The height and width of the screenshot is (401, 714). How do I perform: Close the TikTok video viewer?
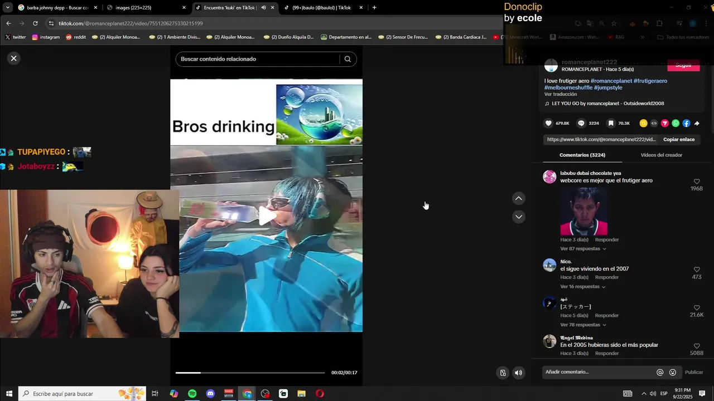14,58
